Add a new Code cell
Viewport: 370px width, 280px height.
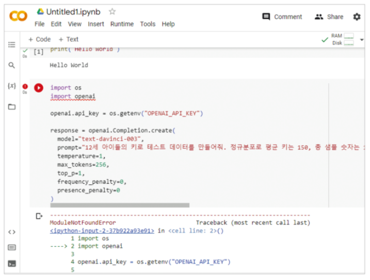click(39, 39)
